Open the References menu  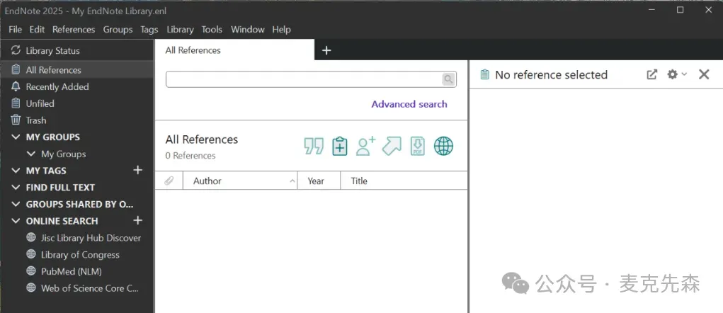coord(74,30)
